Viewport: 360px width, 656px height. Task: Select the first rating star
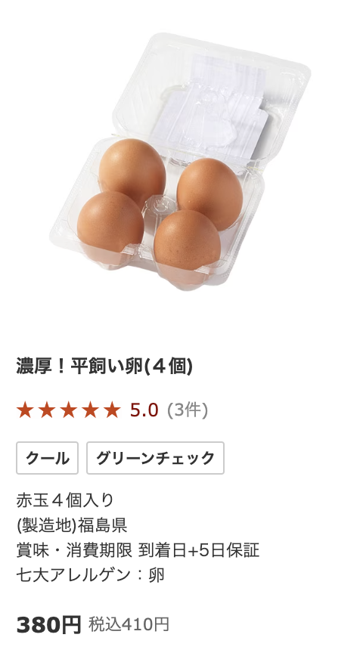pos(25,410)
